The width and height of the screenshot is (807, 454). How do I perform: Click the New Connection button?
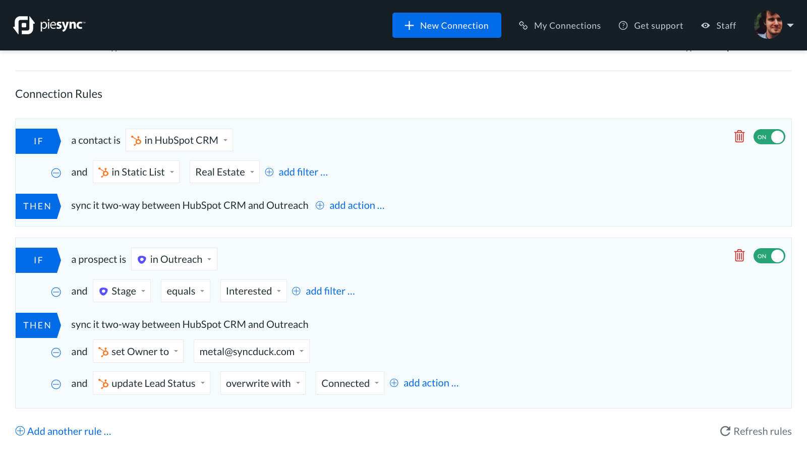tap(446, 25)
